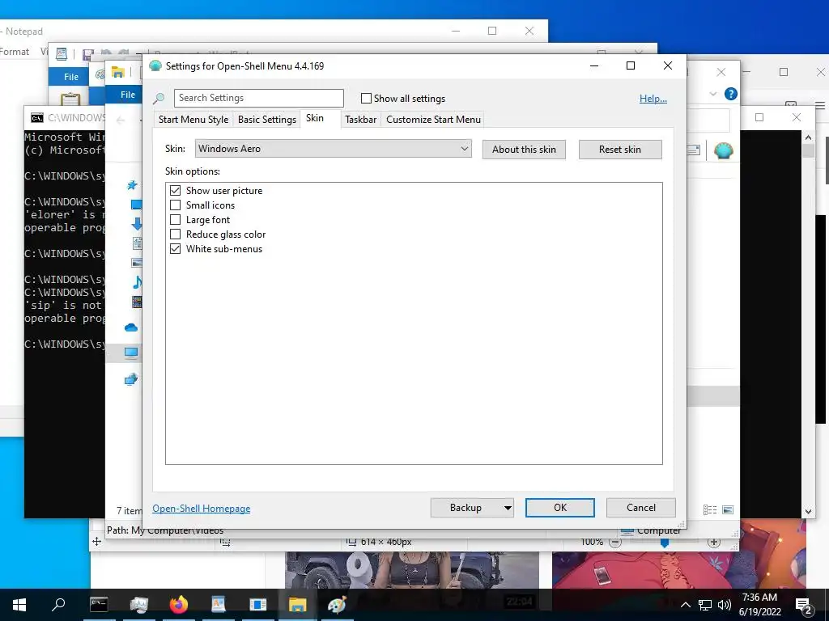Confirm settings with the OK button
829x621 pixels.
coord(560,508)
